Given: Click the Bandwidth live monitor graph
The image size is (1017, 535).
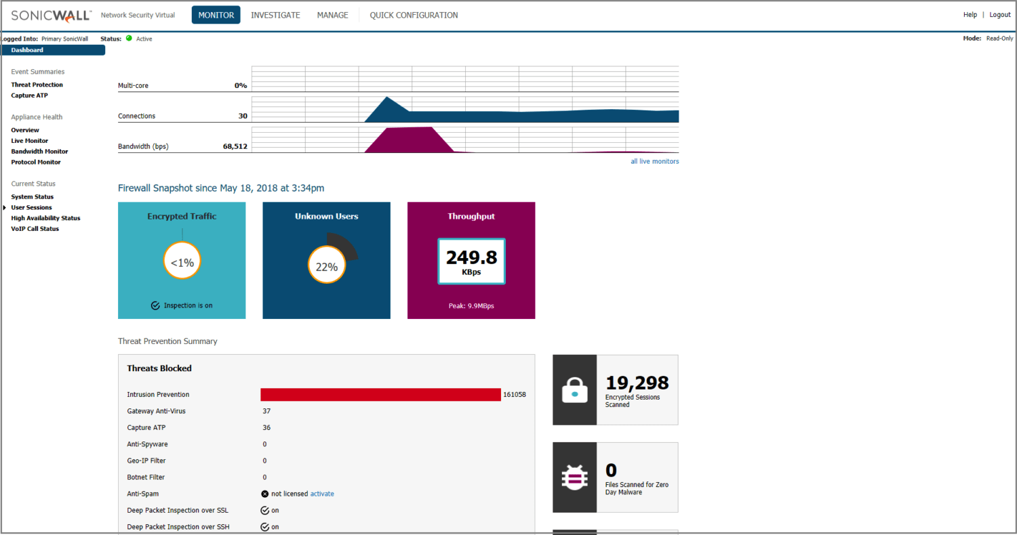Looking at the screenshot, I should (464, 140).
